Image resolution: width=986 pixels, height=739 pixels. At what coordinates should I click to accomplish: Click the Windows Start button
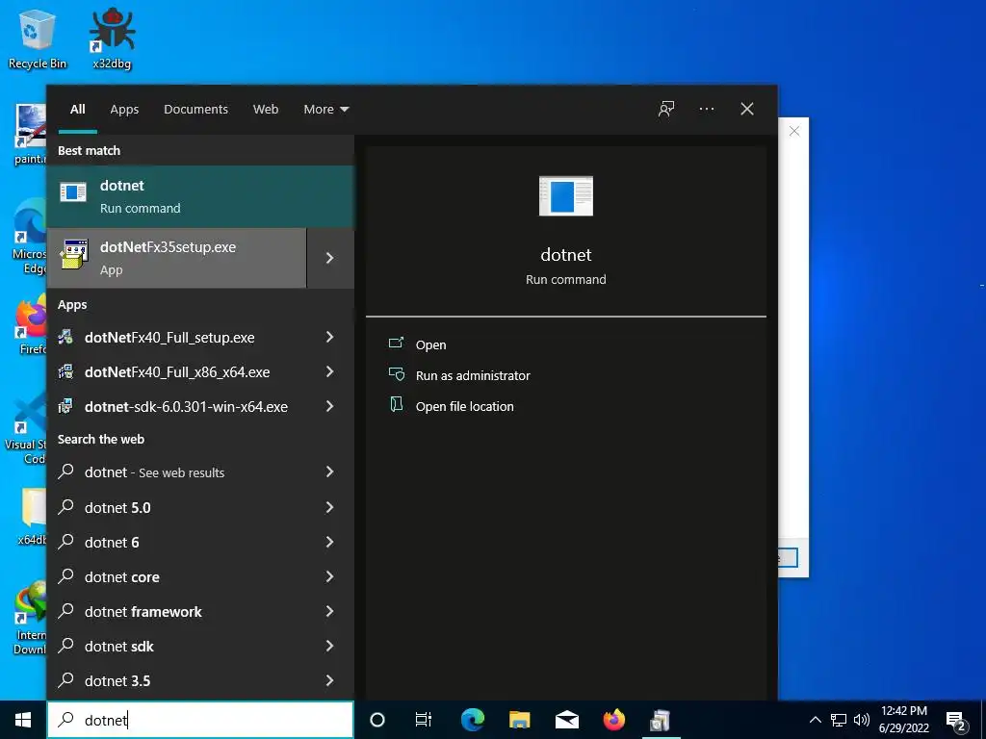[23, 720]
